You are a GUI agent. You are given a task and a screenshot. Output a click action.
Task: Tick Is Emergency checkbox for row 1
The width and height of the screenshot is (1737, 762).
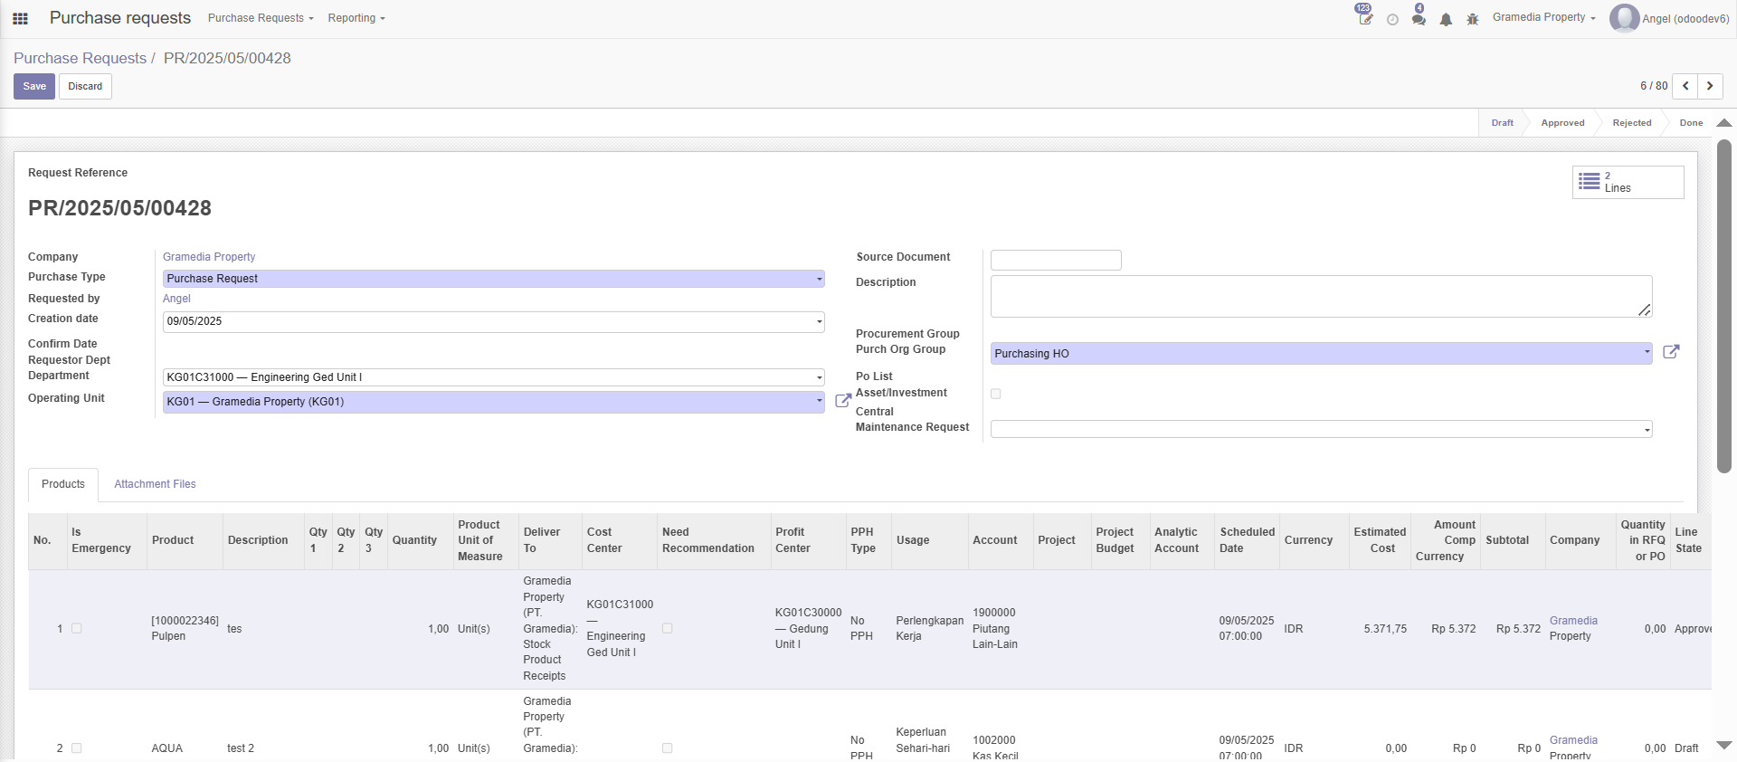[x=77, y=628]
